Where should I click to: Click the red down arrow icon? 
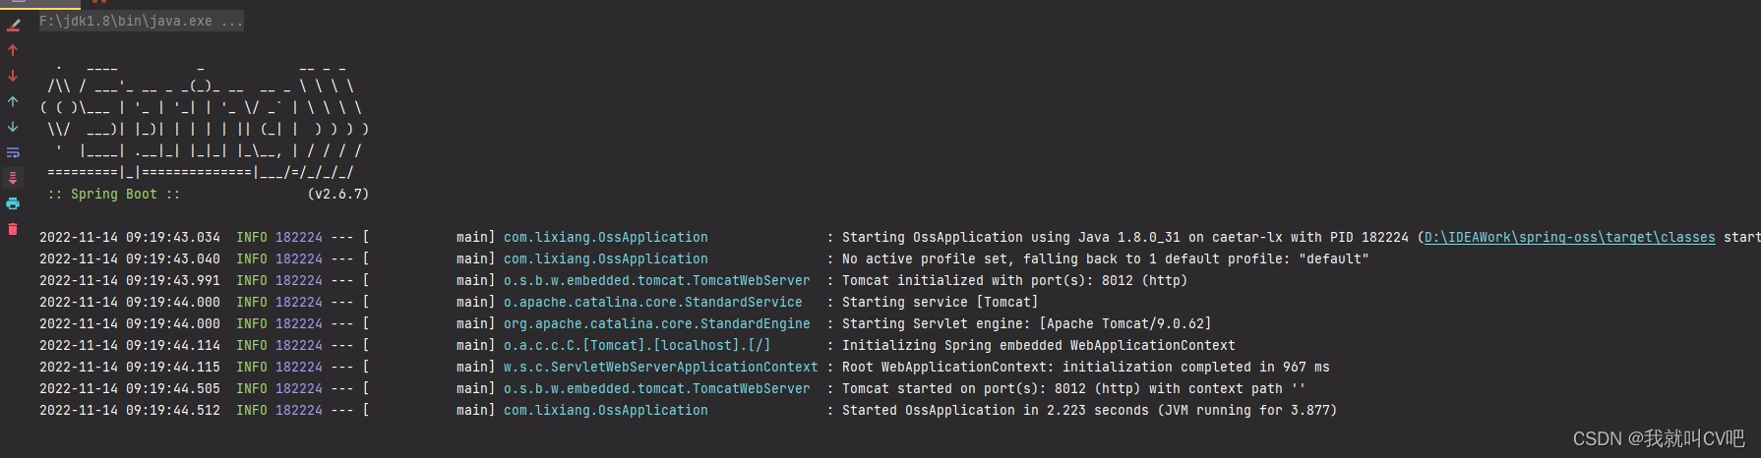[x=13, y=76]
